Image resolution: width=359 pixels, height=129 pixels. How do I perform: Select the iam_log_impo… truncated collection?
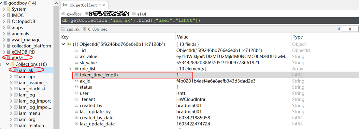[35, 107]
